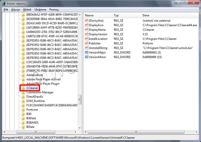Viewport: 201px width, 142px height.
Task: Click the tree pane horizontal scroll right arrow
Action: tap(76, 132)
